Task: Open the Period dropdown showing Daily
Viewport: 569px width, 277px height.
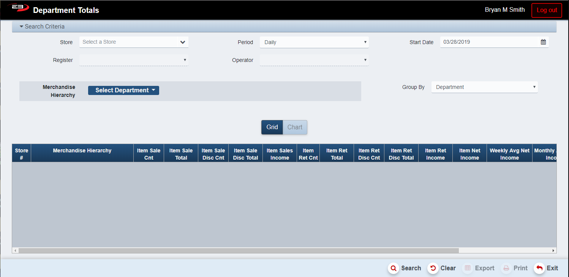Action: tap(314, 42)
